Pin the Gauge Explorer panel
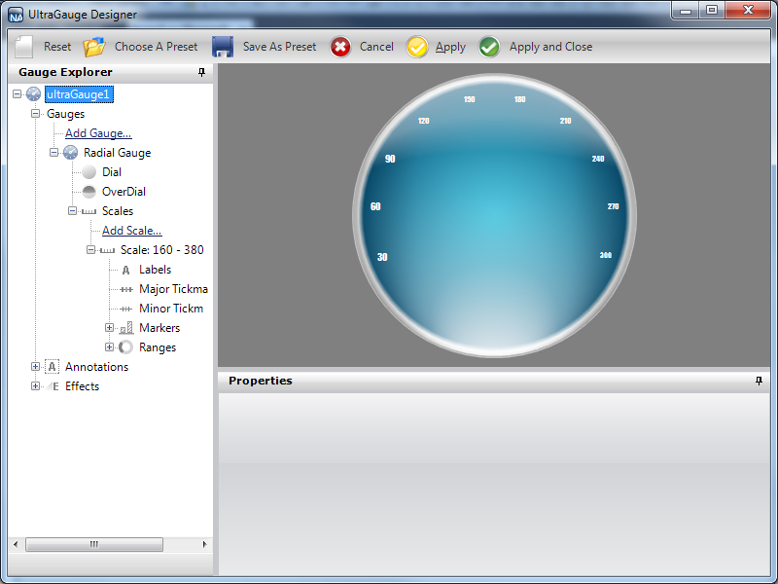778x584 pixels. (x=202, y=72)
